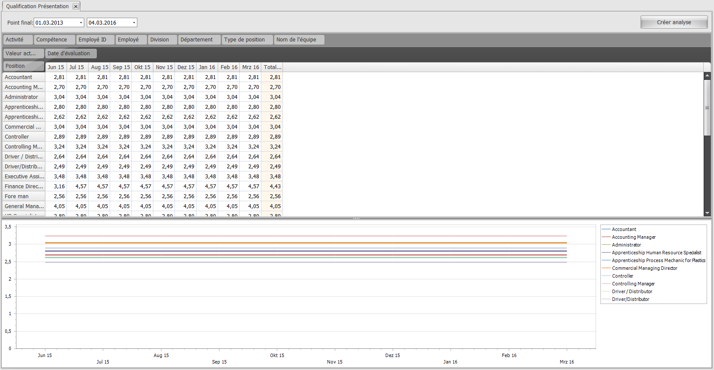714x370 pixels.
Task: Click the Nom de l'équipe field
Action: pyautogui.click(x=299, y=40)
